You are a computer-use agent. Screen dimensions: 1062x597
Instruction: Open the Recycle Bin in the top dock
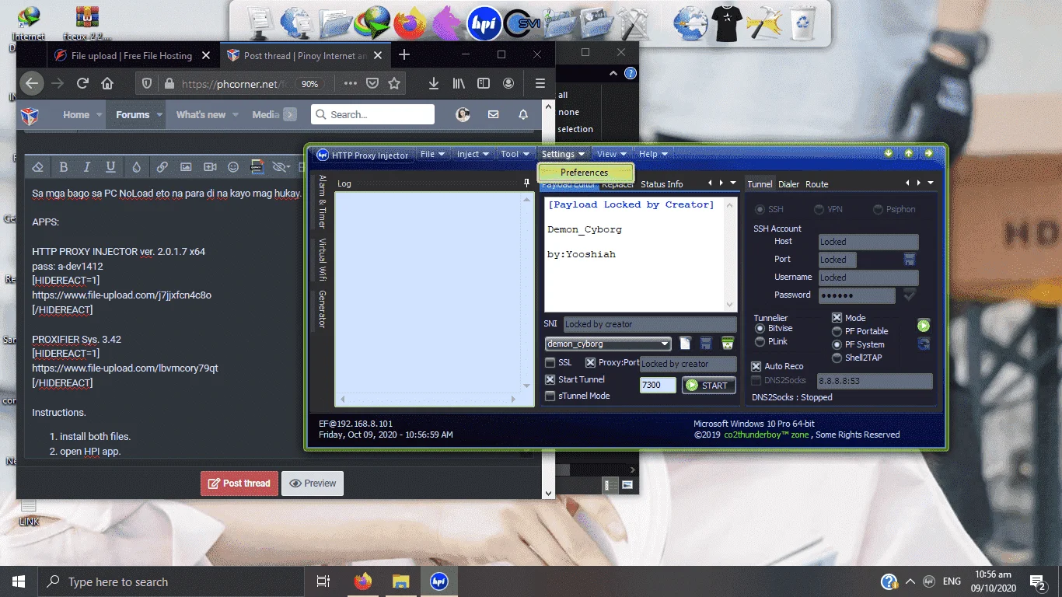pos(802,23)
